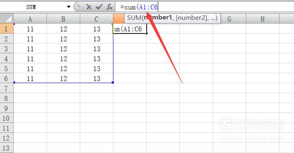Click cell B1 containing 12
Image resolution: width=294 pixels, height=153 pixels.
point(63,29)
